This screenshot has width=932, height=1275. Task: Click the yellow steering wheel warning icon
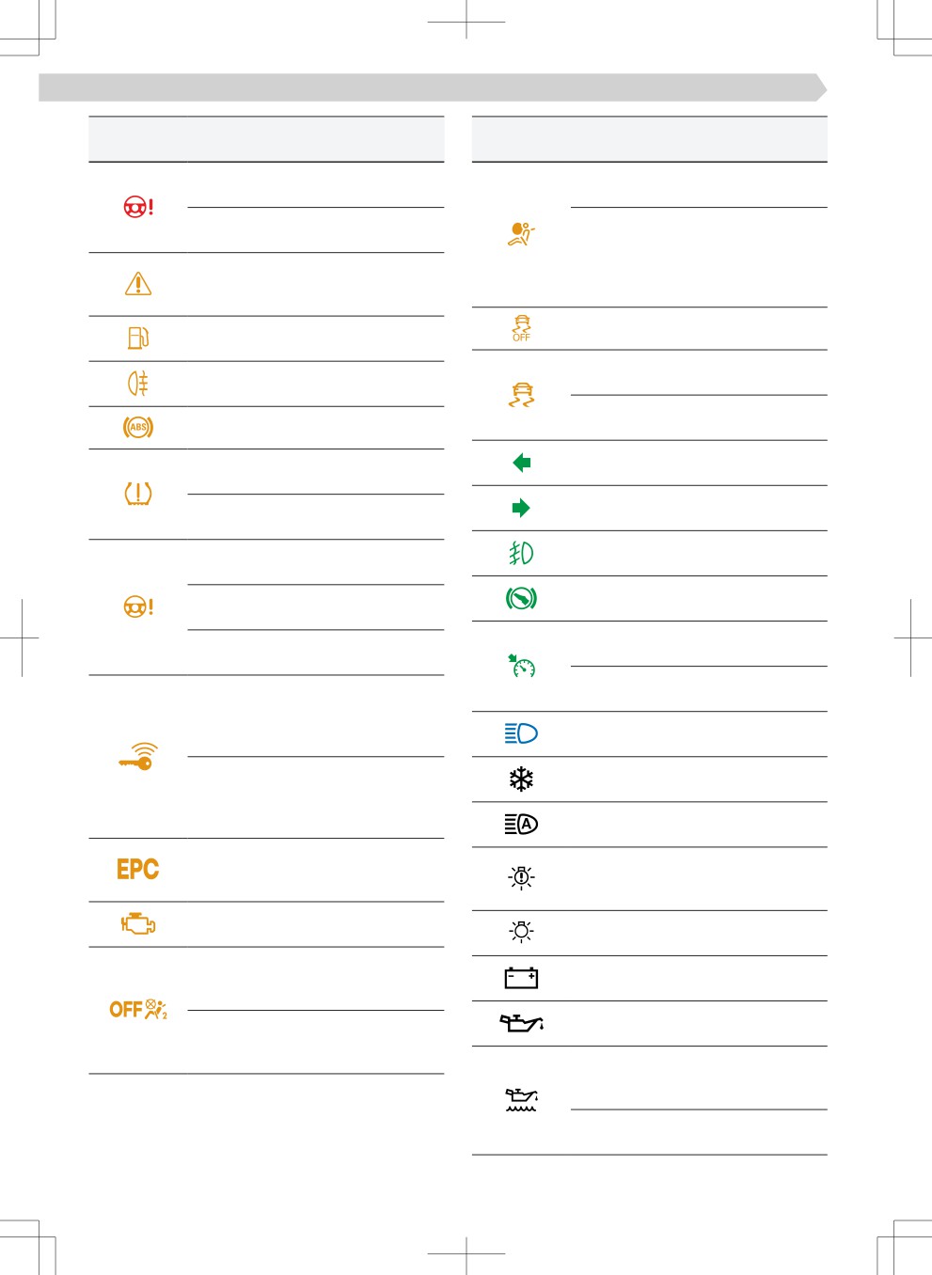138,606
